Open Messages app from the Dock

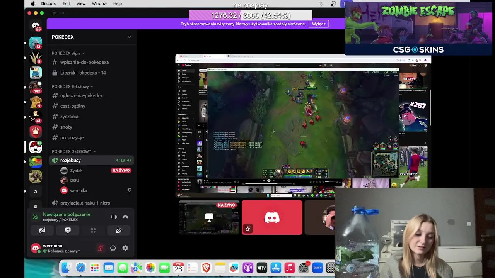point(123,268)
